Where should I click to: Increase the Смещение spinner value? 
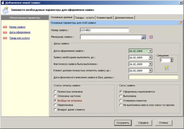pyautogui.click(x=172, y=59)
